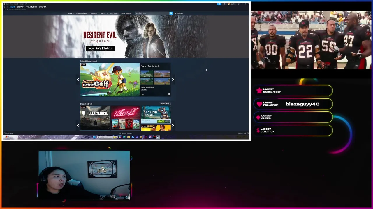Open Microsoft Edge from the taskbar
The width and height of the screenshot is (373, 209).
(x=124, y=137)
